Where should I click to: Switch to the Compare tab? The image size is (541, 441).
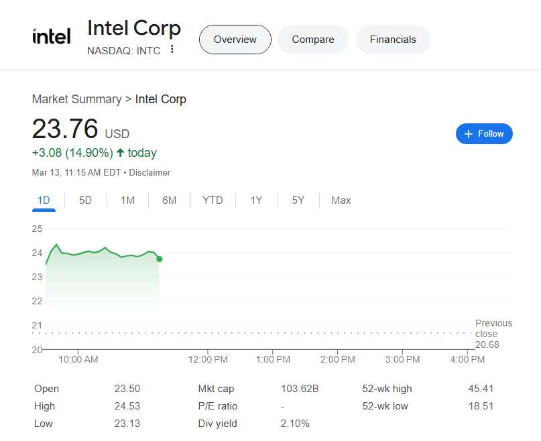[x=313, y=40]
